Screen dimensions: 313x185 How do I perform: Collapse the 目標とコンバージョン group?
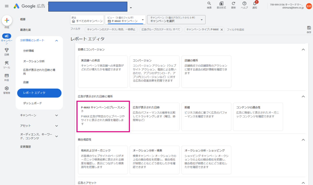click(x=303, y=49)
